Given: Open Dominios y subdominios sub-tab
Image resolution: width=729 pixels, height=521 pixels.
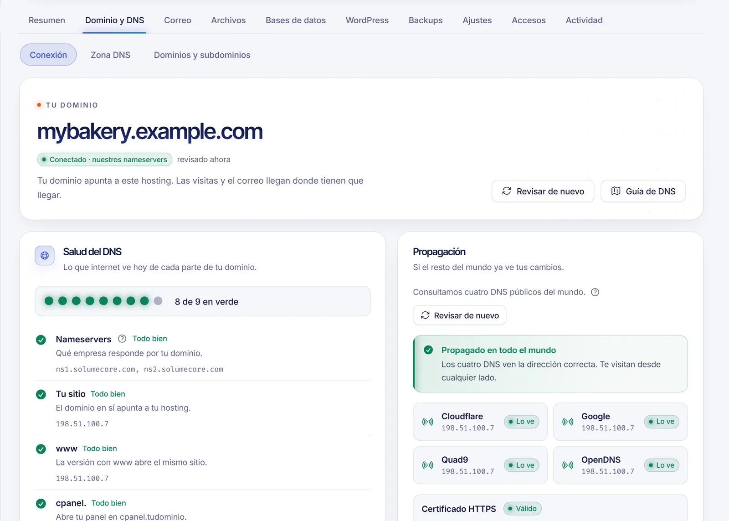Looking at the screenshot, I should (x=202, y=55).
